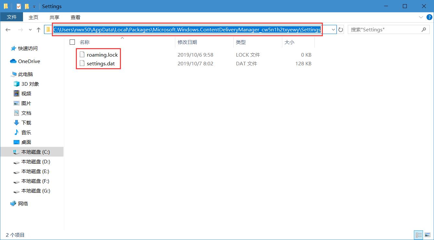Open the recent locations dropdown arrow

tap(30, 30)
